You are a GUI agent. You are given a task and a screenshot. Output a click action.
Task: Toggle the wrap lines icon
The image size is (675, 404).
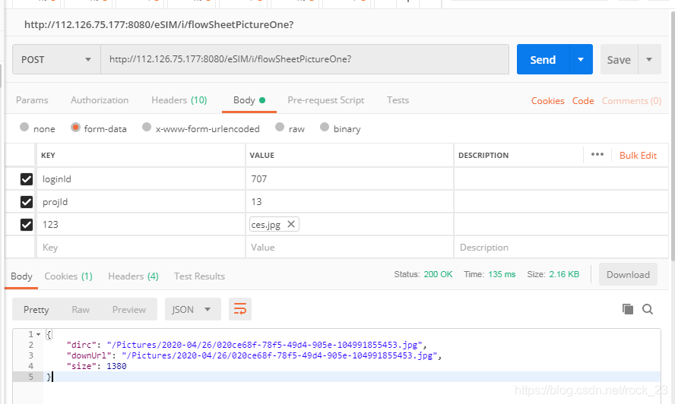tap(239, 309)
